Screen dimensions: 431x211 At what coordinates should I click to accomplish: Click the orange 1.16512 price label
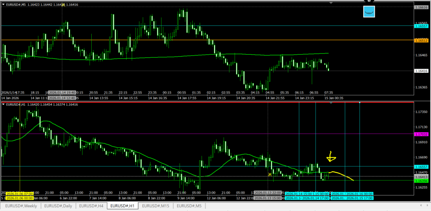coord(422,41)
